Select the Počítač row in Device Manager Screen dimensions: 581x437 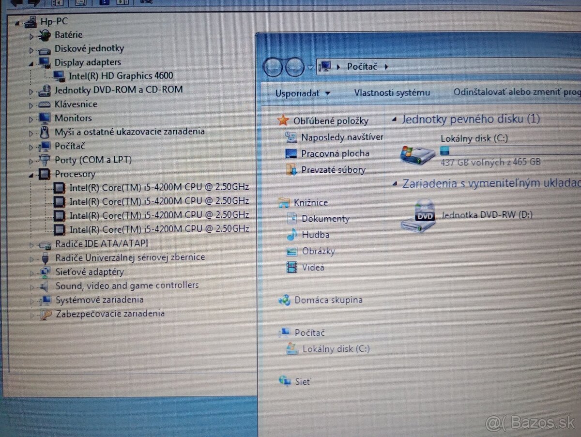[70, 146]
